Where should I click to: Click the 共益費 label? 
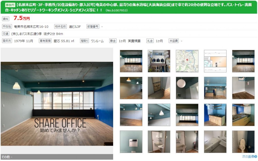point(174,41)
